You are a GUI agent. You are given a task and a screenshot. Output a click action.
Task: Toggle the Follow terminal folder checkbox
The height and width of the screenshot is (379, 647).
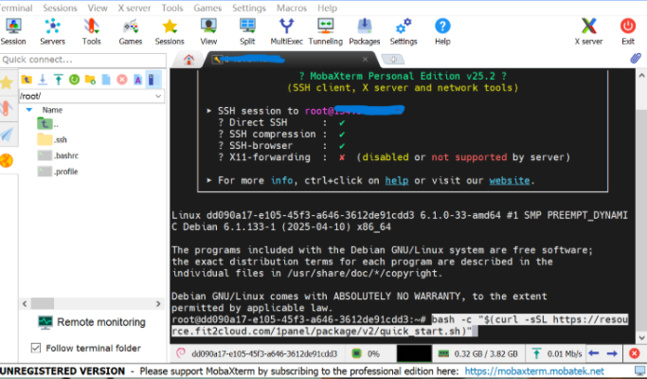[36, 348]
